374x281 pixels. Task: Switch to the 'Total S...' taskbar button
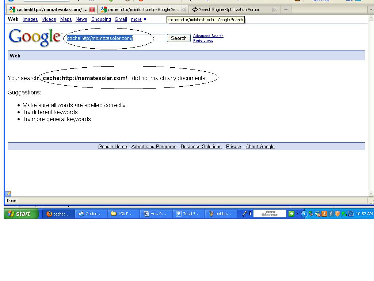(x=188, y=214)
